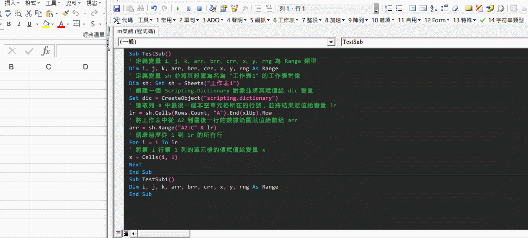The width and height of the screenshot is (528, 238).
Task: Select the m菜緒 (程式碼) window tab
Action: click(136, 31)
